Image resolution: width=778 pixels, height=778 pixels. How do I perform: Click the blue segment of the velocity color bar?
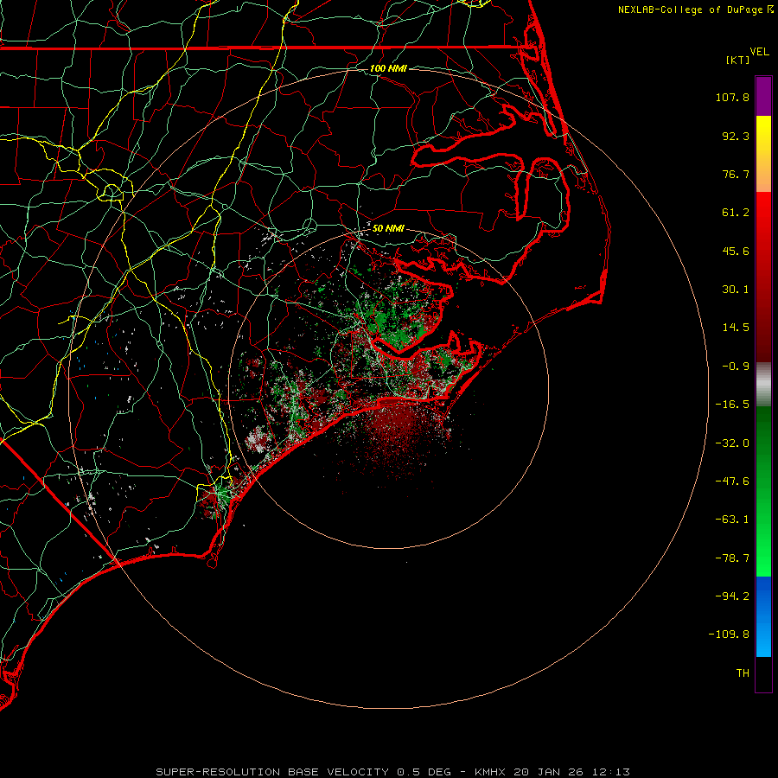tap(763, 616)
